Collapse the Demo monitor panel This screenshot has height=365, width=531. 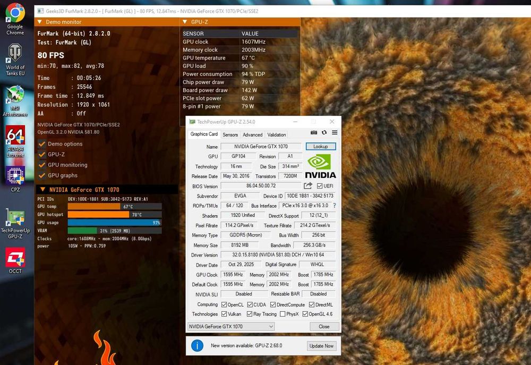coord(40,22)
